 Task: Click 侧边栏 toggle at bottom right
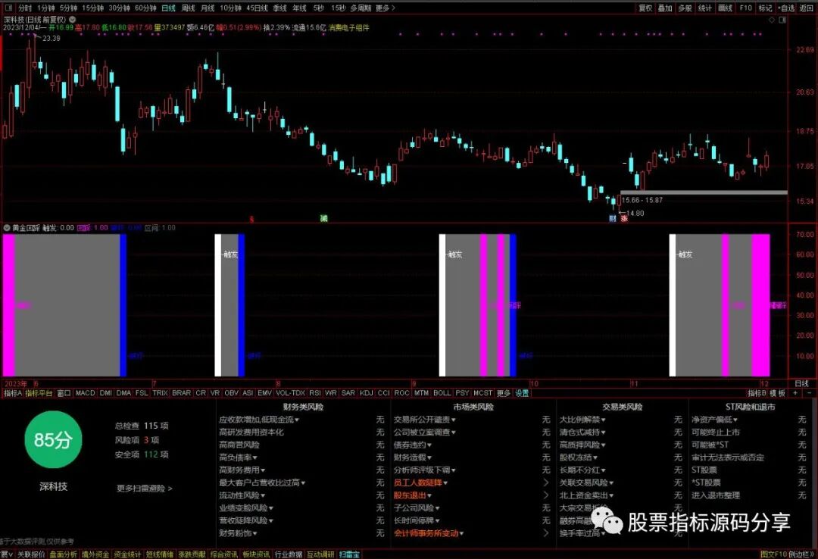(801, 554)
